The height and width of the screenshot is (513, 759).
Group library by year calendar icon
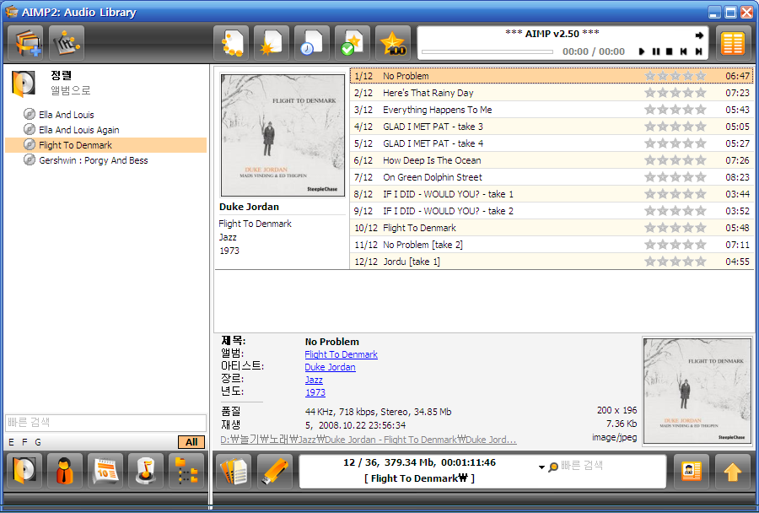tap(105, 470)
